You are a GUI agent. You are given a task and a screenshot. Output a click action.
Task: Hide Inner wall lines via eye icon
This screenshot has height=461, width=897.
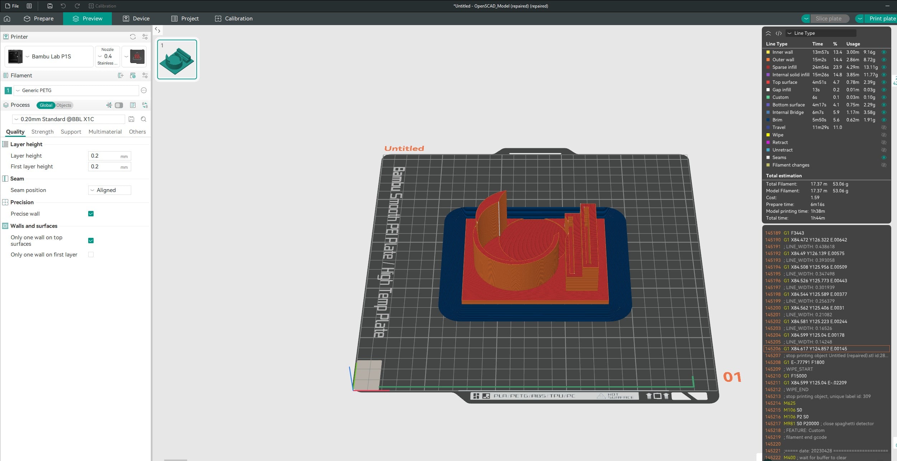[884, 52]
